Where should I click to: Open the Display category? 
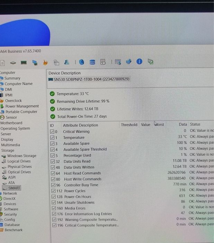tap(7, 140)
